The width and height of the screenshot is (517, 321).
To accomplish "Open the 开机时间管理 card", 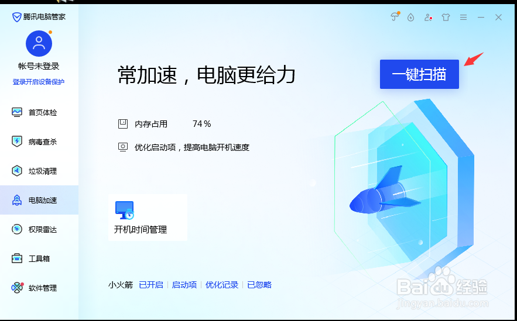I will 148,218.
